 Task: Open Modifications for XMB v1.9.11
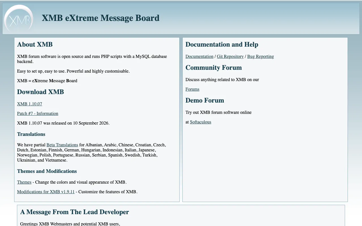46,192
